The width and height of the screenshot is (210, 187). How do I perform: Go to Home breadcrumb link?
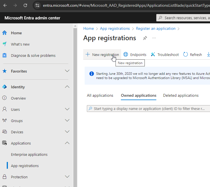89,28
